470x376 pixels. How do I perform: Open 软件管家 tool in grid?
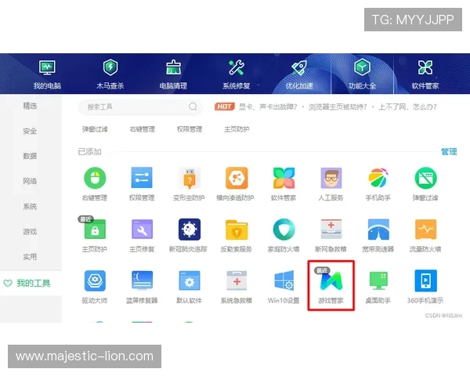point(284,184)
